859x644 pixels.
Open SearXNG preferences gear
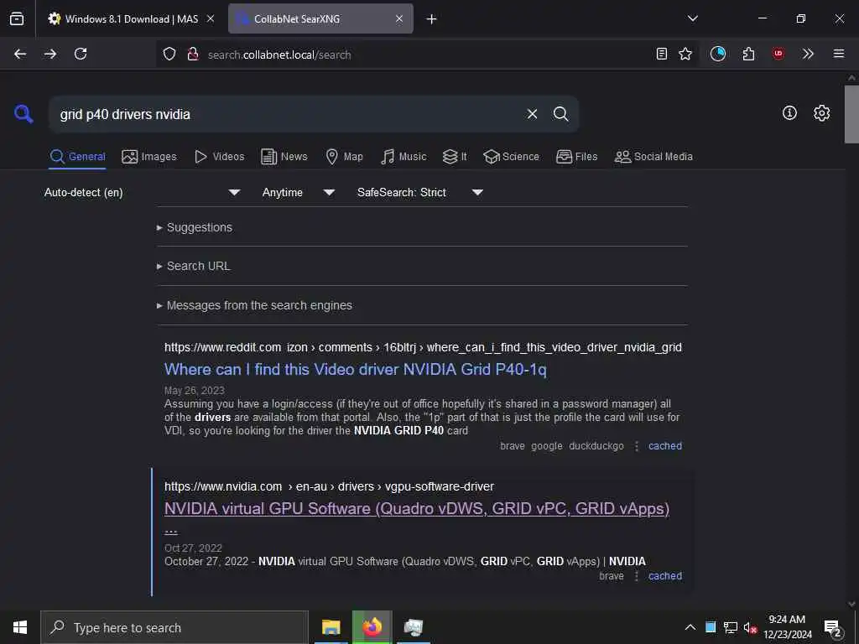click(x=822, y=113)
